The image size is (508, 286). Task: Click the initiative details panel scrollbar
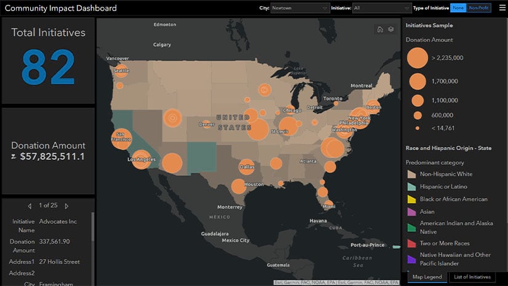click(93, 227)
